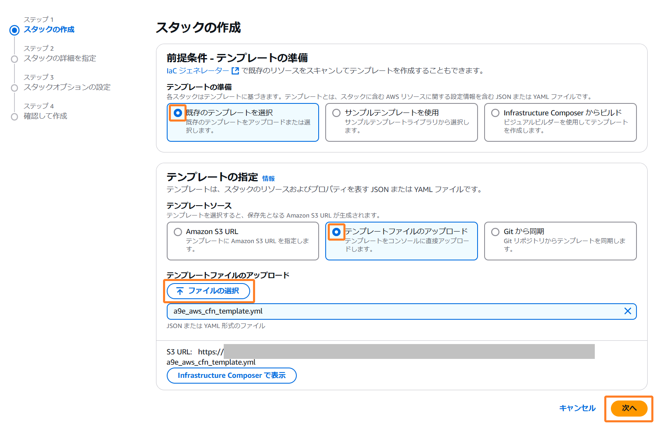Select the サンプルテンプレートを使用 radio option
Image resolution: width=660 pixels, height=431 pixels.
(x=336, y=113)
